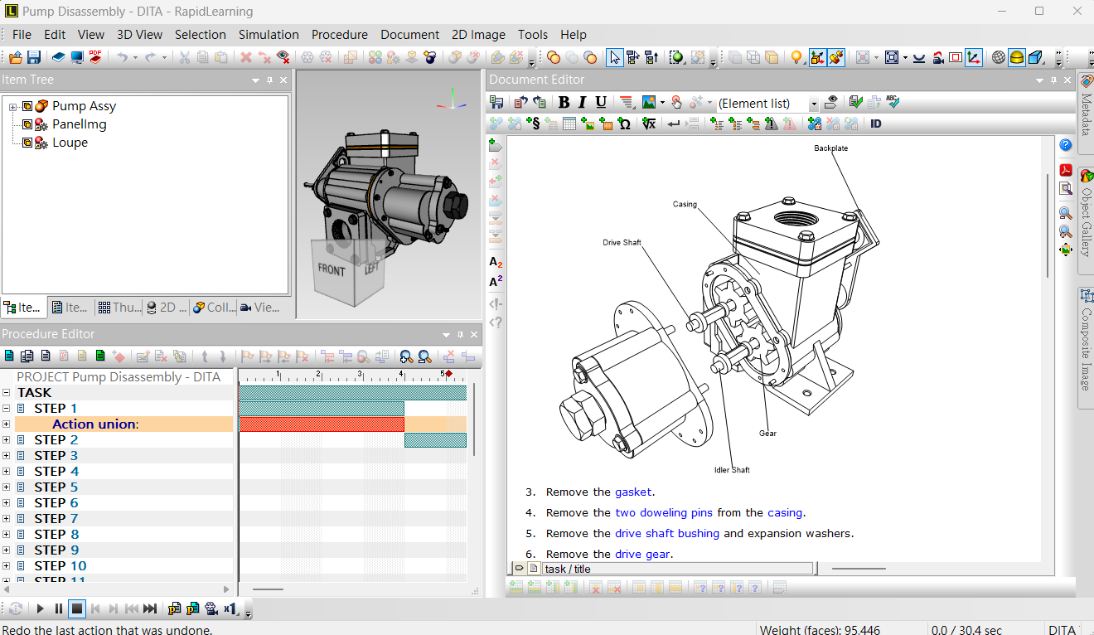Click the wireframe globe icon
Screen dimensions: 1094x635
(999, 57)
